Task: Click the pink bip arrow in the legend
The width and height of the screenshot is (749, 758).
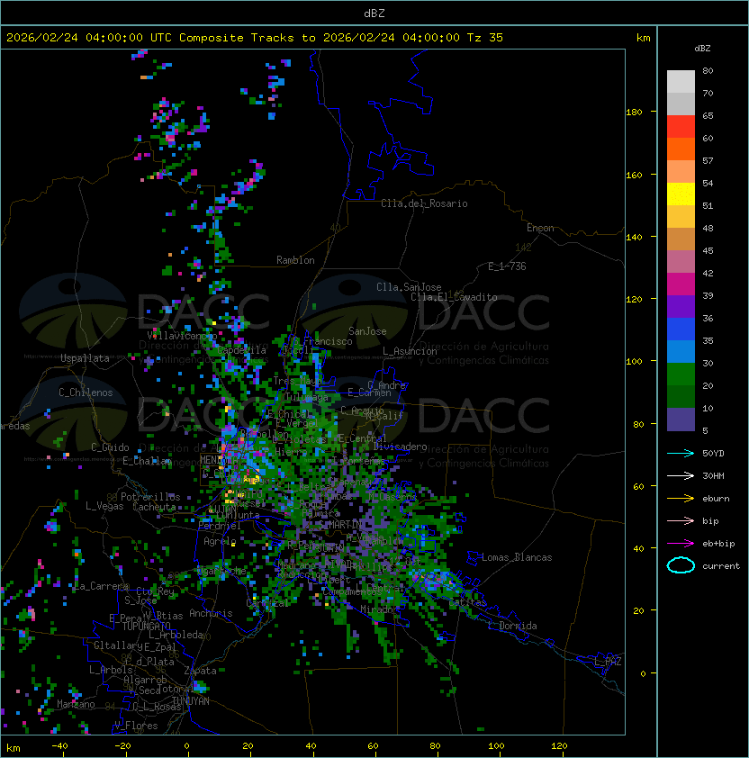Action: 681,520
